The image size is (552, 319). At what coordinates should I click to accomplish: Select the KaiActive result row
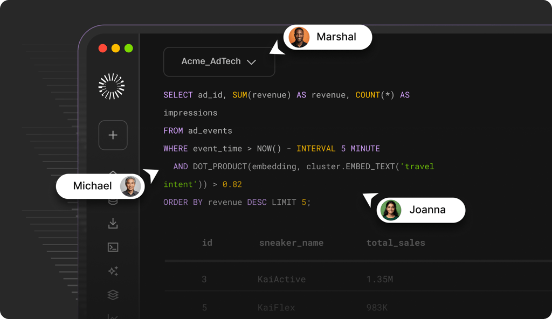pyautogui.click(x=358, y=279)
